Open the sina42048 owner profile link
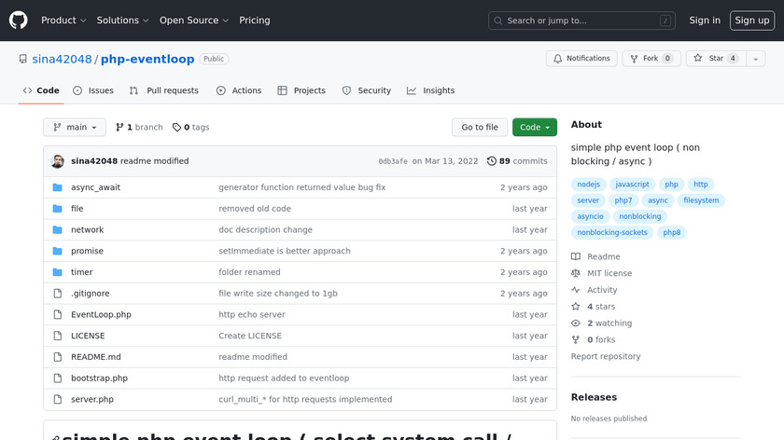The height and width of the screenshot is (440, 784). (x=62, y=59)
